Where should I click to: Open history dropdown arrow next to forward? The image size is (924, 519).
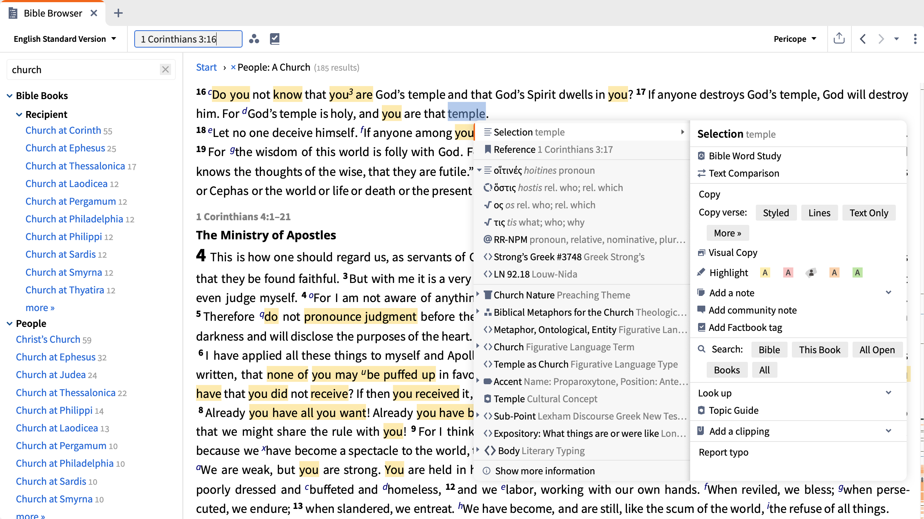[897, 39]
